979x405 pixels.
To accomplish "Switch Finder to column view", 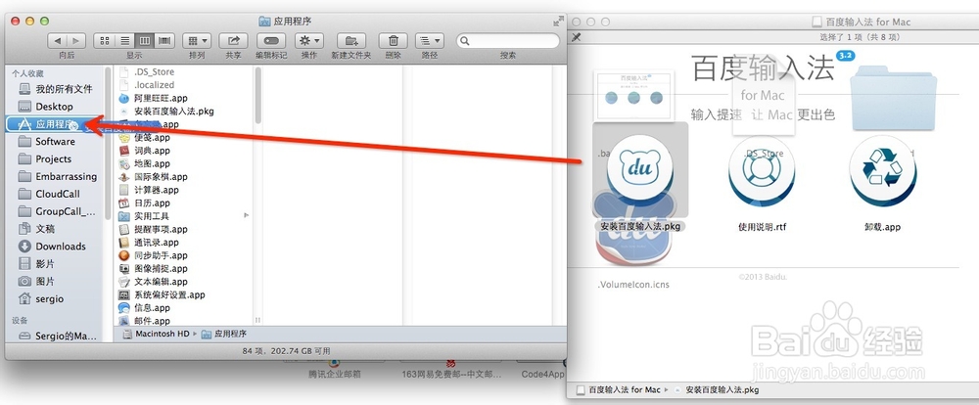I will coord(144,41).
